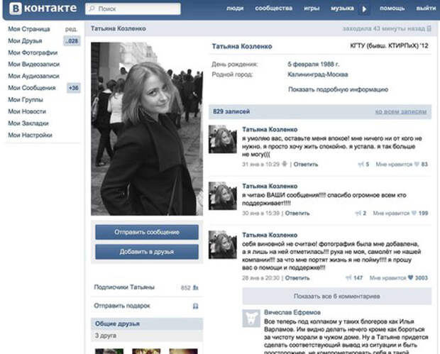Click the reposts megaphone icon on 30 янв post

(358, 214)
